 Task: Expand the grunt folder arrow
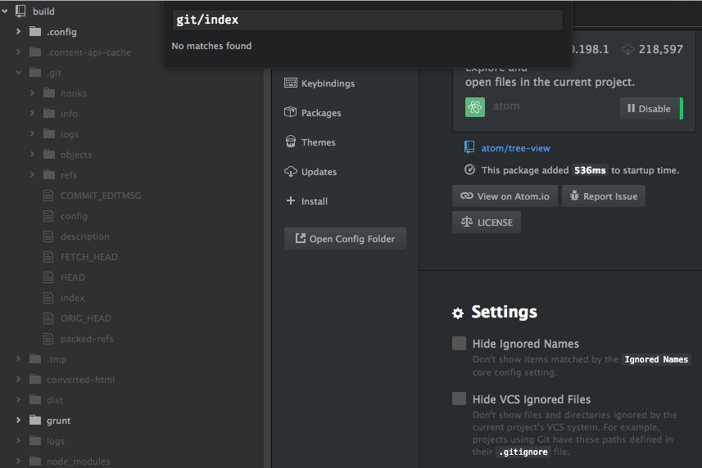18,421
